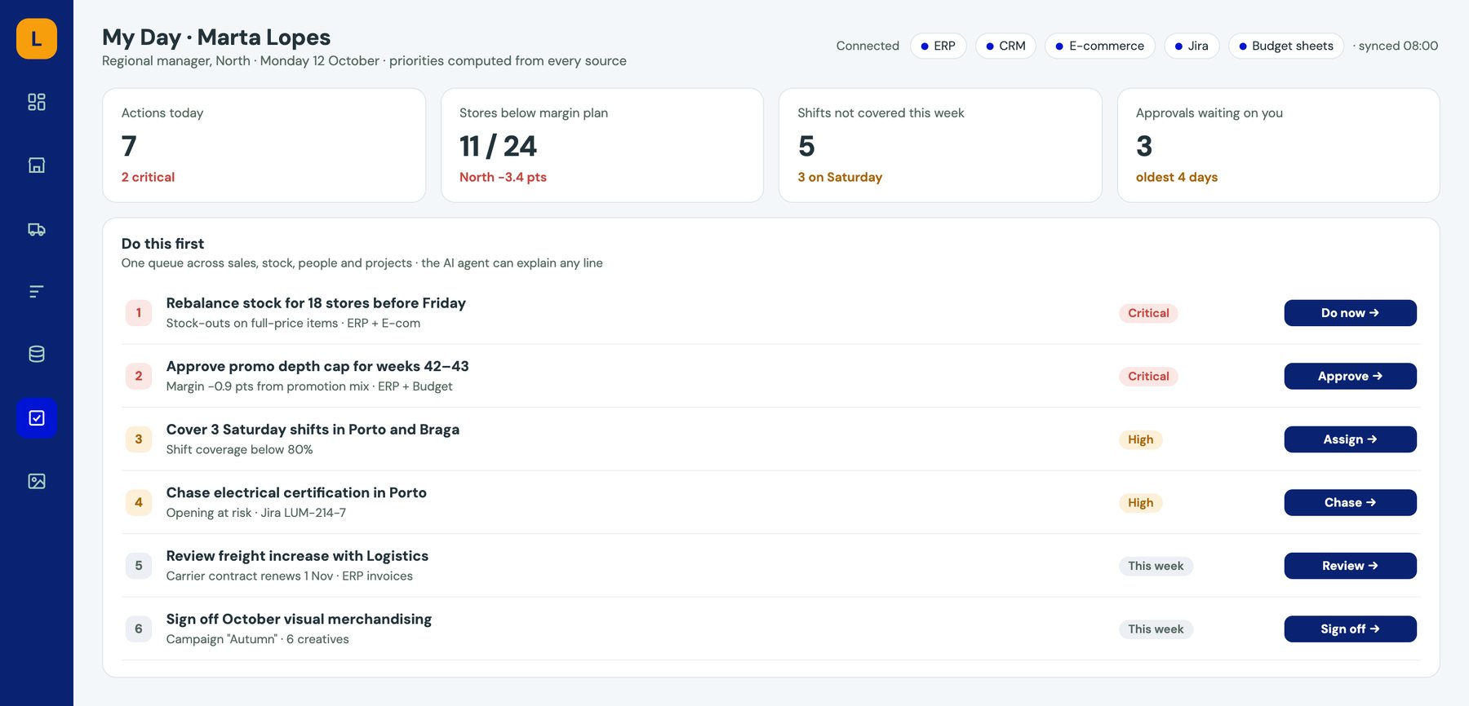Click the CRM connection chip
Image resolution: width=1469 pixels, height=706 pixels.
click(x=1005, y=46)
